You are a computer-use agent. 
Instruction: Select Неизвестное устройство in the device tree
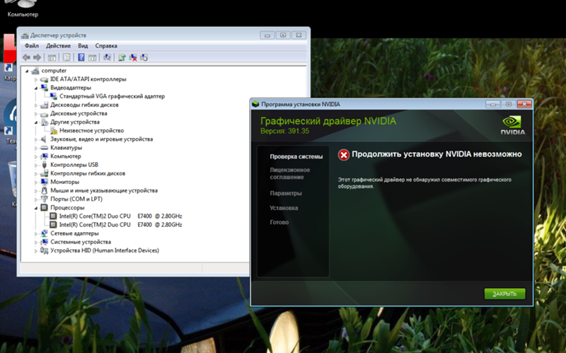(91, 131)
